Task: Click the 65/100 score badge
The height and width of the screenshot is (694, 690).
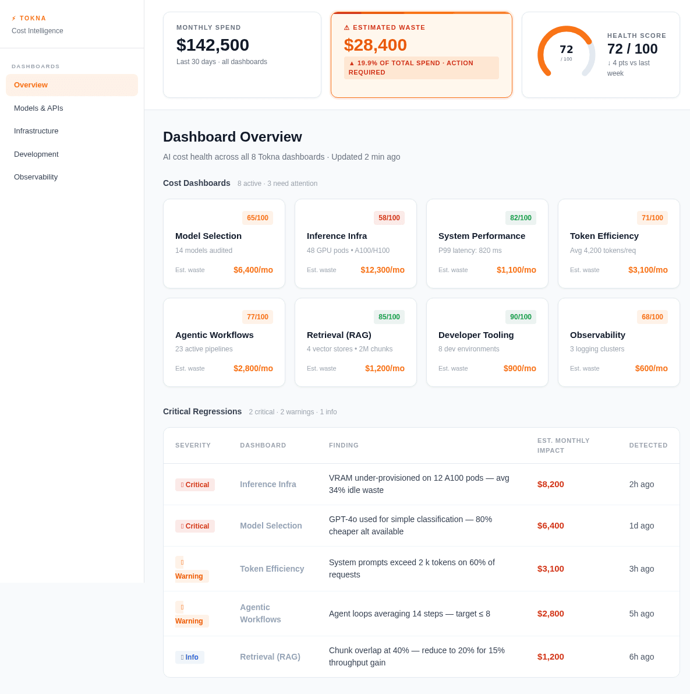Action: tap(257, 218)
